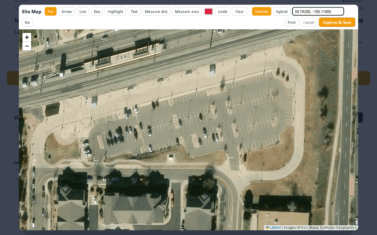Enable the Highlight tool

click(116, 12)
